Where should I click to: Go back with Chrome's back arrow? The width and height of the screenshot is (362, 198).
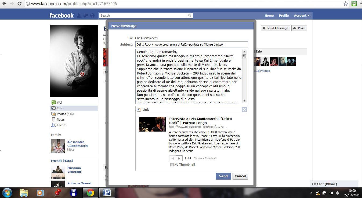pyautogui.click(x=4, y=4)
